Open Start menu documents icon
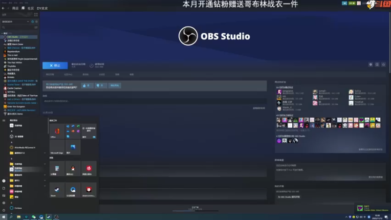 point(4,188)
